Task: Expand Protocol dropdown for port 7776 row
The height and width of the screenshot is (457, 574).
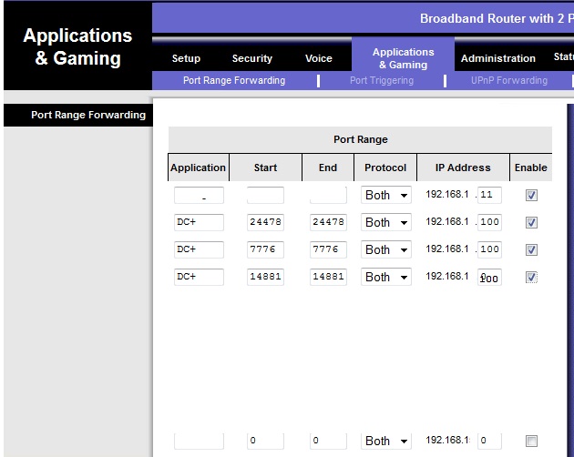Action: [386, 249]
